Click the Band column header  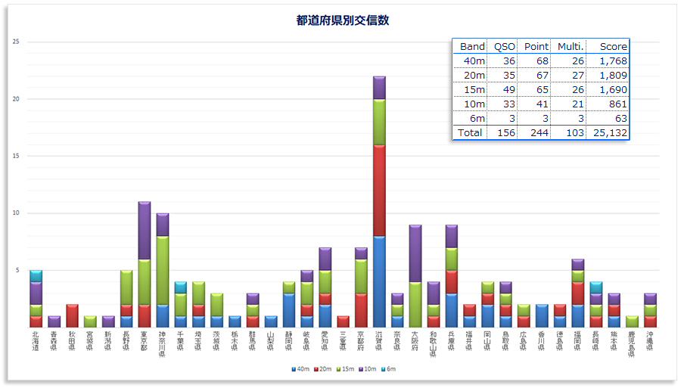coord(472,46)
